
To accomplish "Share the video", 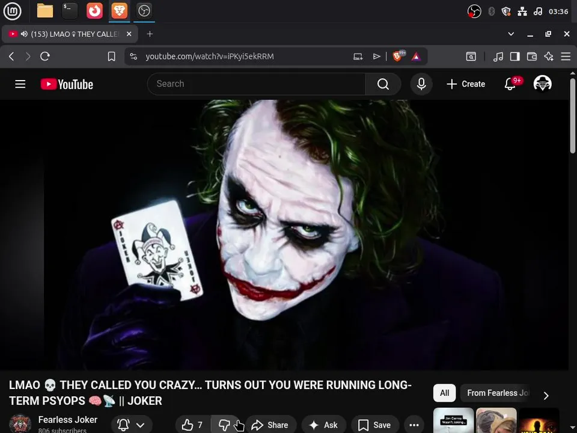I will pos(270,425).
